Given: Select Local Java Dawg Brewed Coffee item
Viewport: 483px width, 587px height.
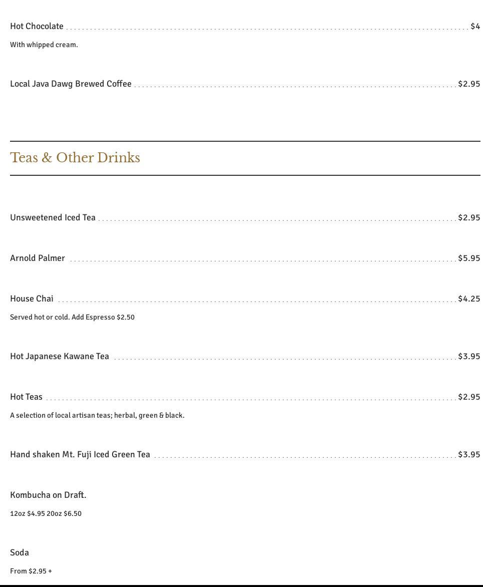Looking at the screenshot, I should point(71,84).
